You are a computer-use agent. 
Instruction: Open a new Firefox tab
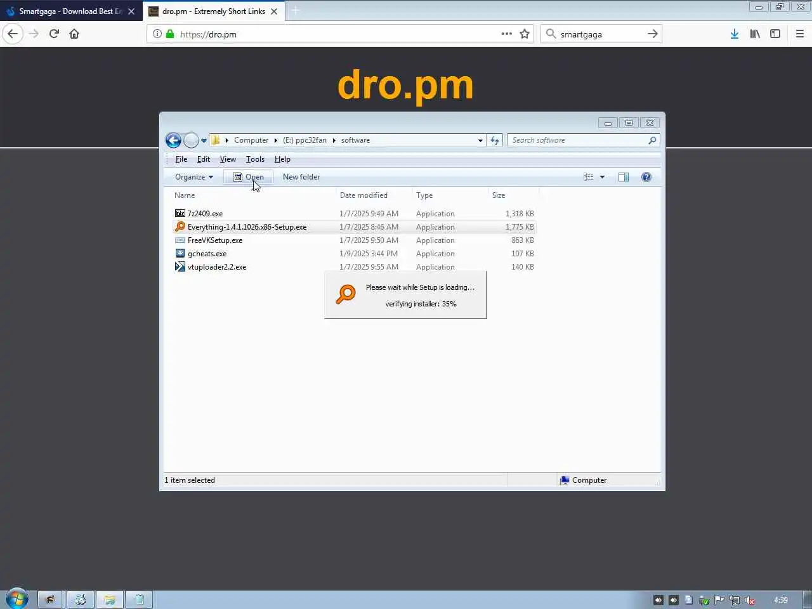[x=296, y=11]
